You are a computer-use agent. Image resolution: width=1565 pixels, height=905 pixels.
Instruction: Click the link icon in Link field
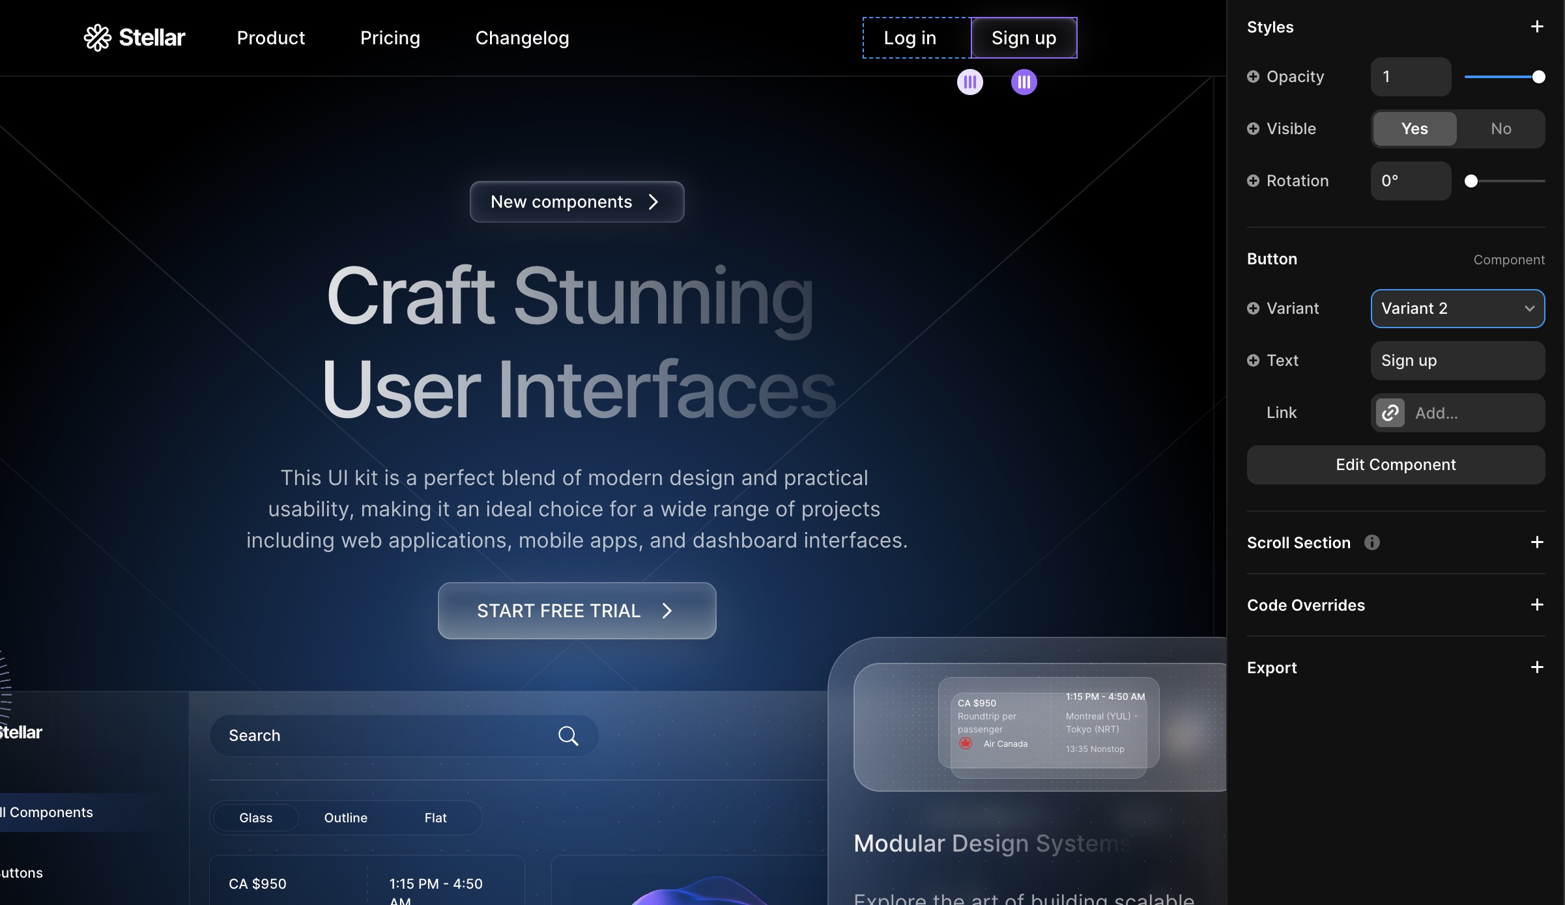tap(1390, 413)
